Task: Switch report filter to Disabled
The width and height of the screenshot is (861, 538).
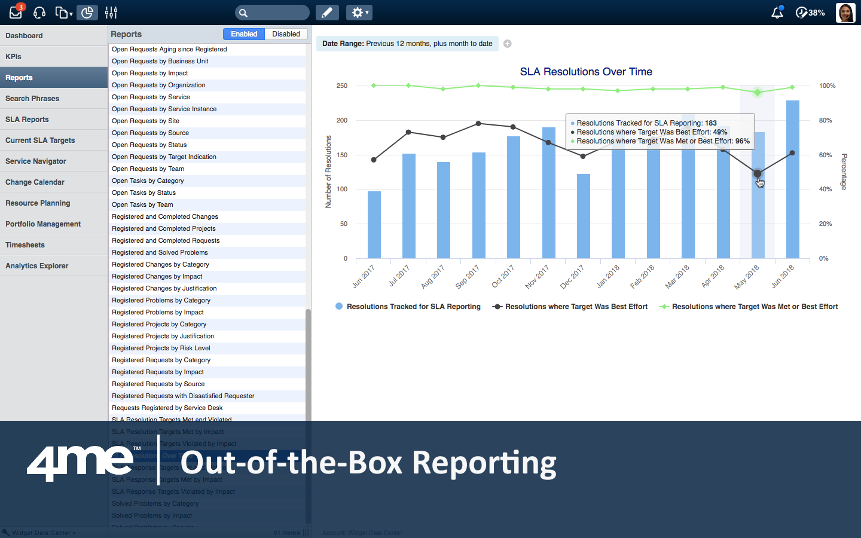Action: 286,34
